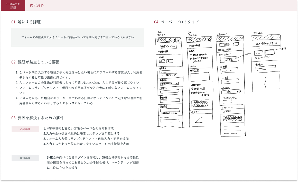Select the credit card payment option
Screen dimensions: 298x182
219,55
